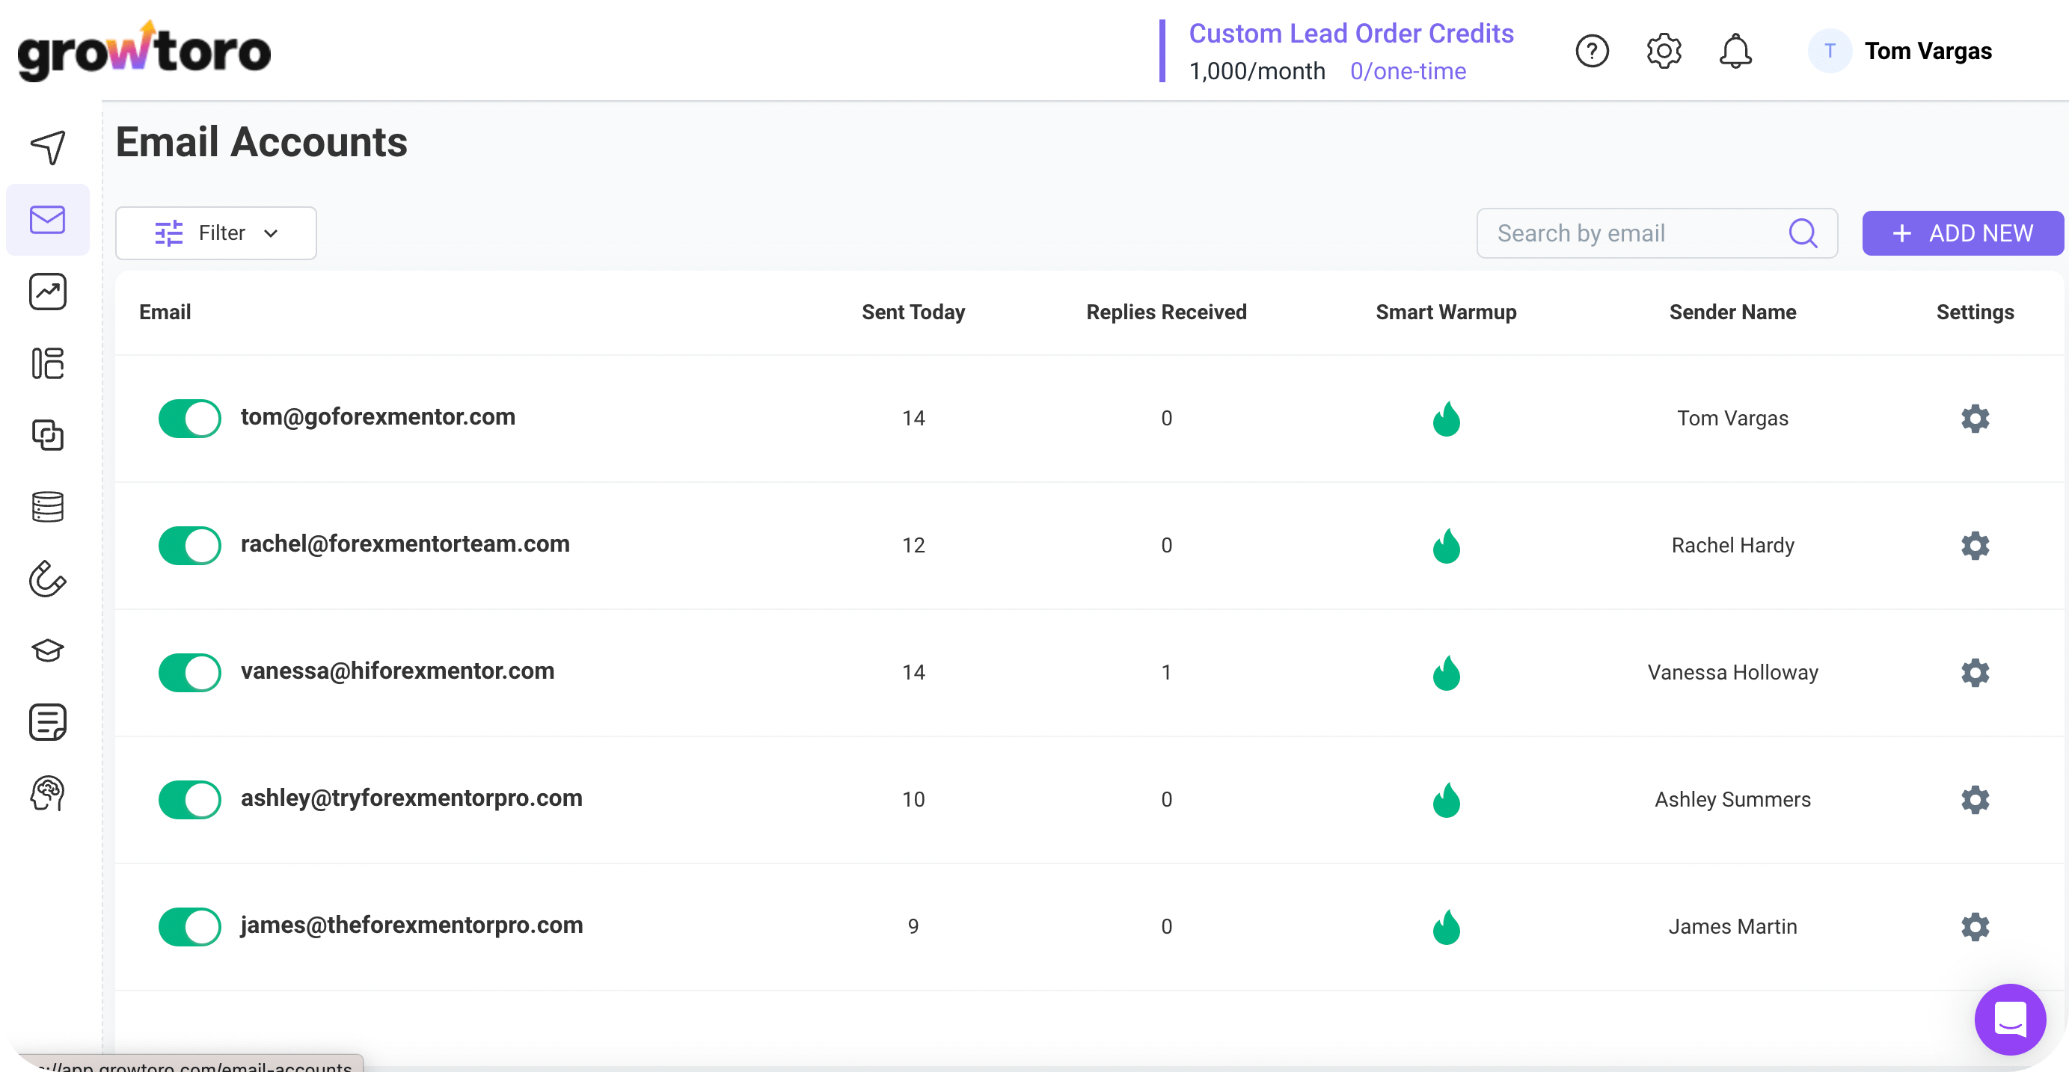Click warmup flame for Tom Vargas row
Screen dimensions: 2069x1072
pos(1446,419)
